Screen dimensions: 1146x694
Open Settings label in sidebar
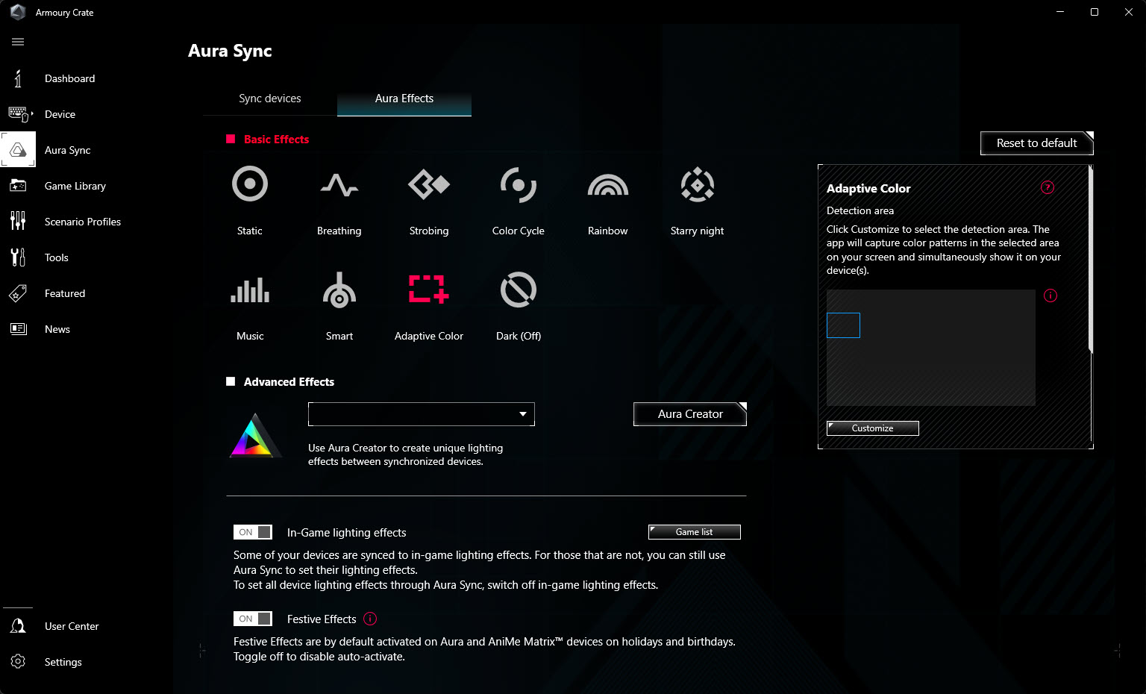[63, 662]
